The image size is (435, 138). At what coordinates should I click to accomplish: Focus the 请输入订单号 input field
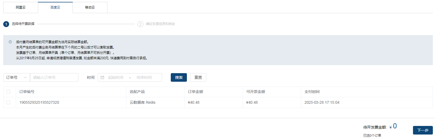click(x=54, y=77)
